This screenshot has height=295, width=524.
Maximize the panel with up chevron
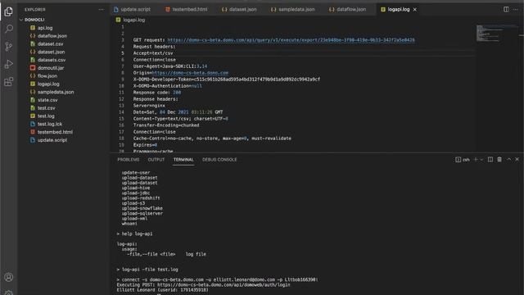pos(509,160)
